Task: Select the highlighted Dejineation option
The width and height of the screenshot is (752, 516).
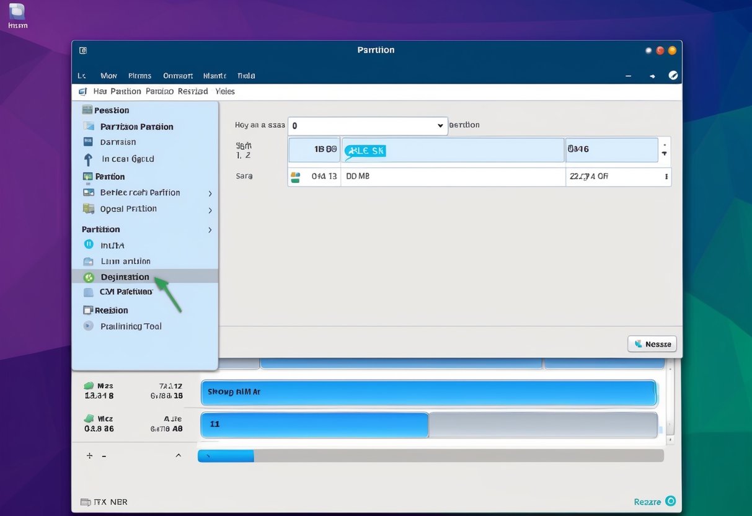Action: pyautogui.click(x=124, y=277)
